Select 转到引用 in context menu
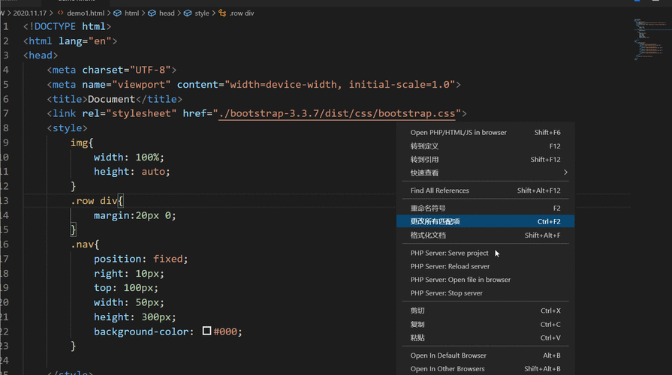The width and height of the screenshot is (672, 375). point(485,160)
